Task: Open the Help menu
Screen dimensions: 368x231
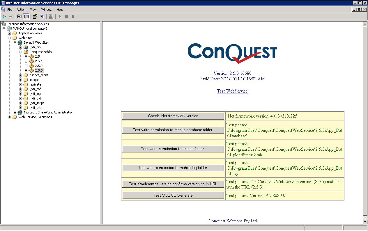Action: click(60, 10)
